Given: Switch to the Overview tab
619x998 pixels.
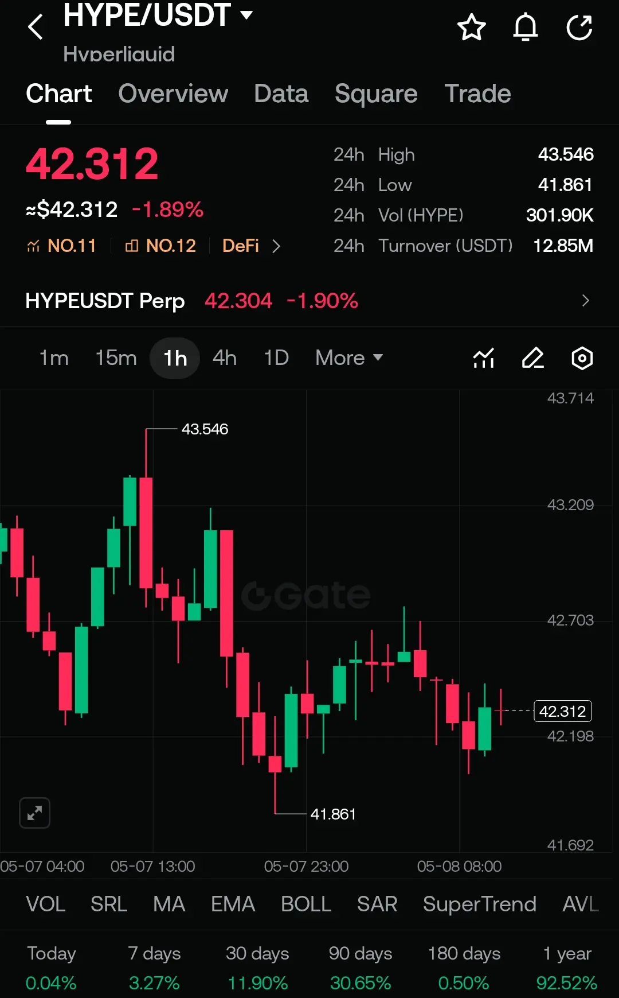Looking at the screenshot, I should coord(173,94).
